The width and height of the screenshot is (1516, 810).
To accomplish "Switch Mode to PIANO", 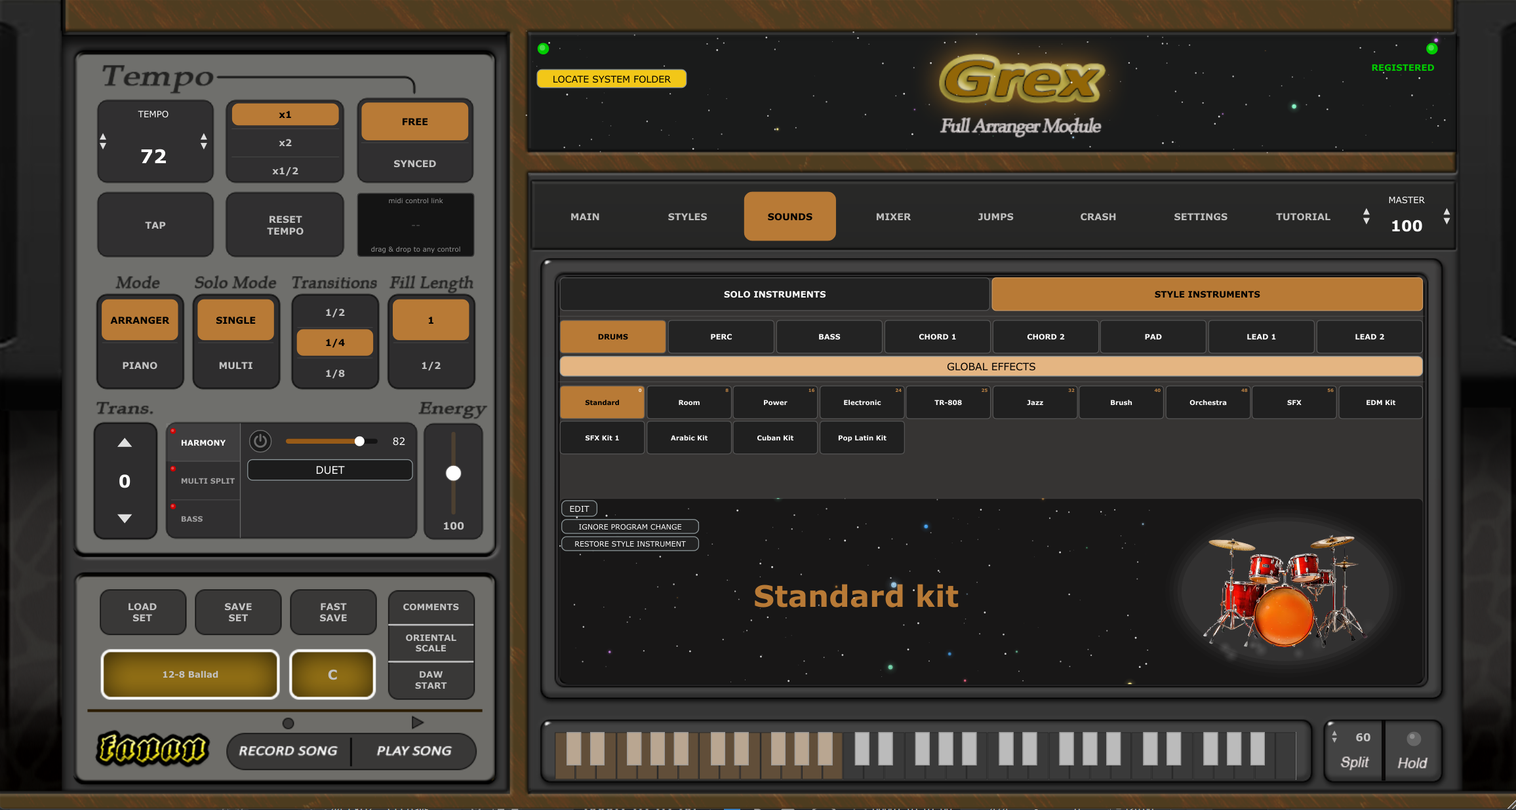I will [x=140, y=365].
